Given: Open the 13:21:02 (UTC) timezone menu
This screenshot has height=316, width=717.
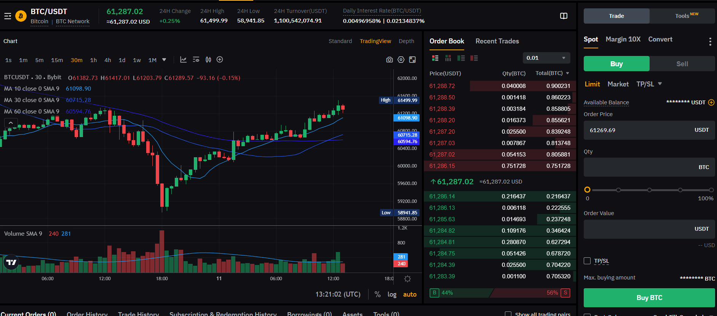Looking at the screenshot, I should pos(338,294).
